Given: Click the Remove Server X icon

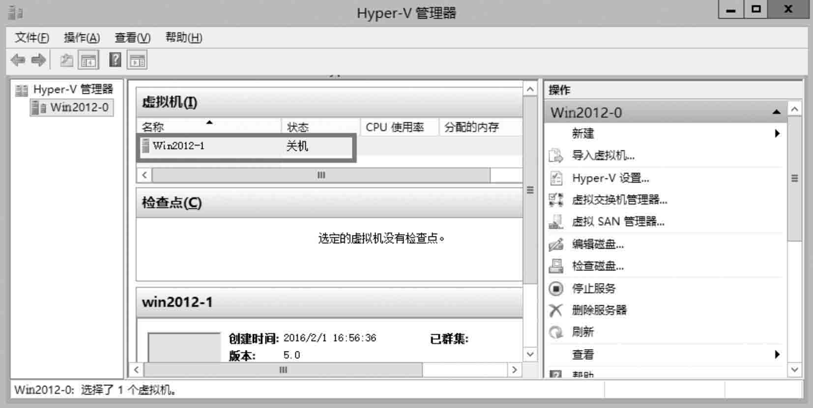Looking at the screenshot, I should coord(556,310).
